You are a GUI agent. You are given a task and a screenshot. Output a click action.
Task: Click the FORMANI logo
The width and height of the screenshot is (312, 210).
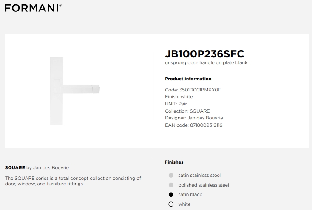[x=33, y=8]
